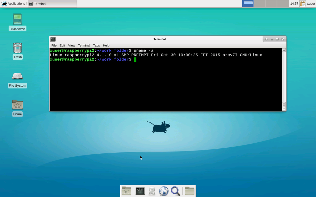Open the clipboard manager panel icon
Screen dimensions: 316x197
coord(303,4)
